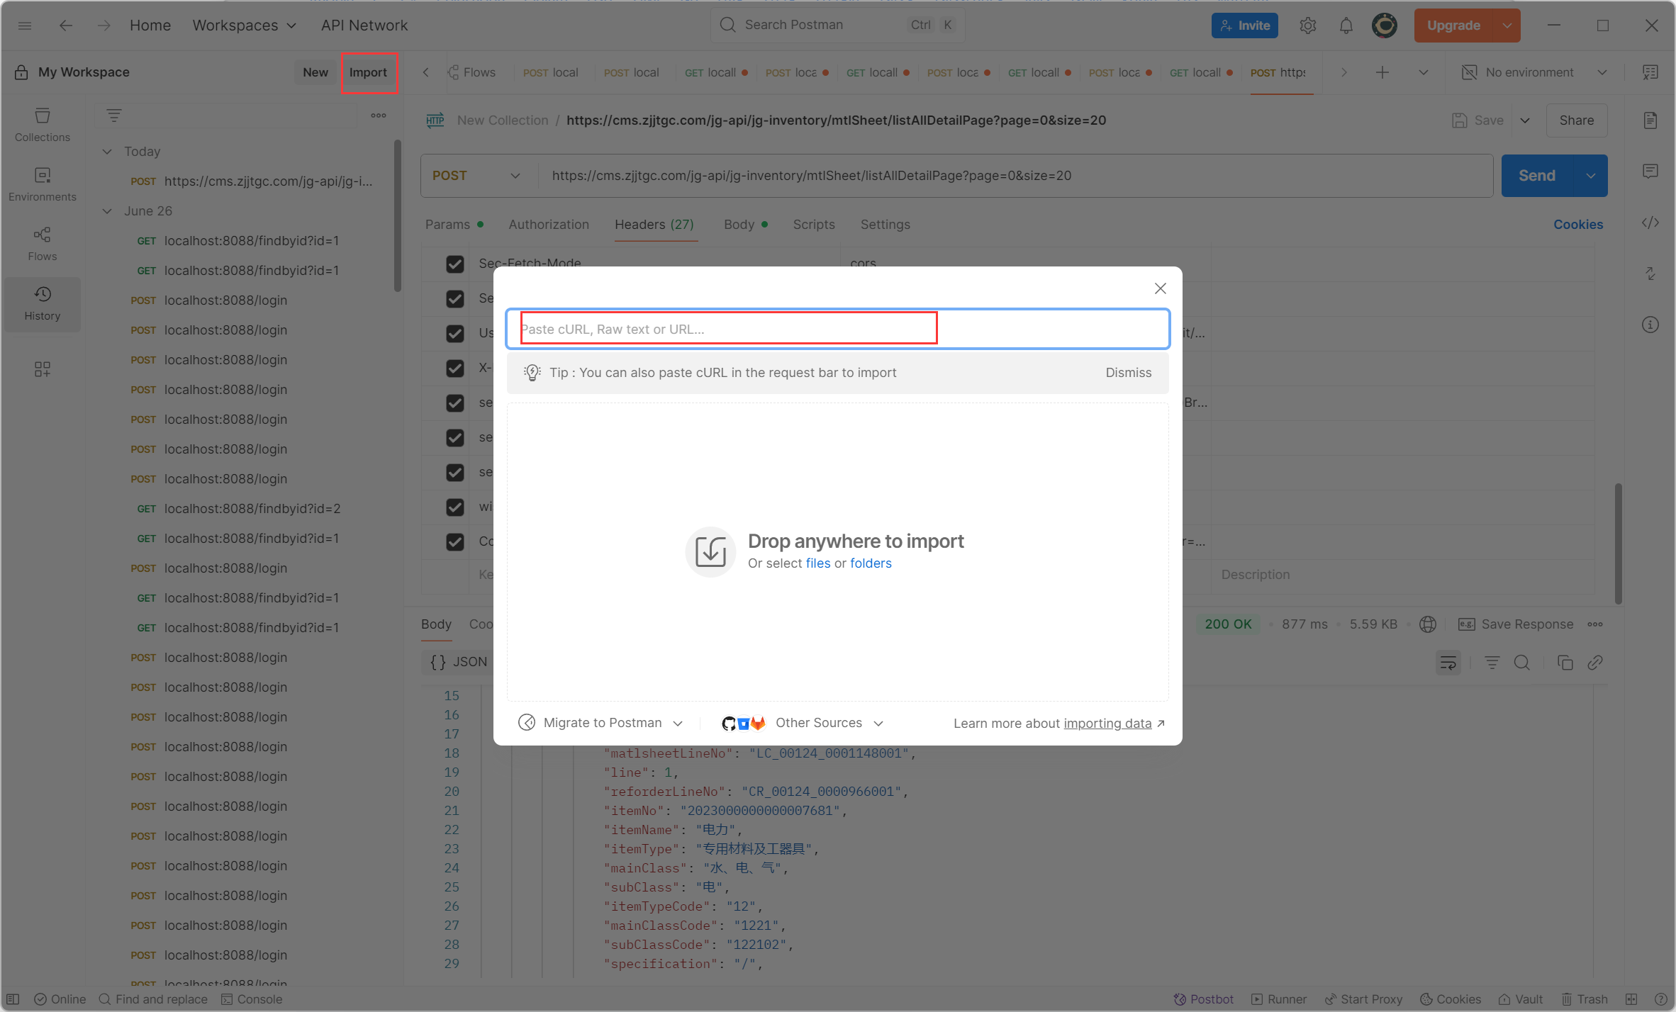This screenshot has height=1012, width=1676.
Task: Click the Import button
Action: (x=368, y=72)
